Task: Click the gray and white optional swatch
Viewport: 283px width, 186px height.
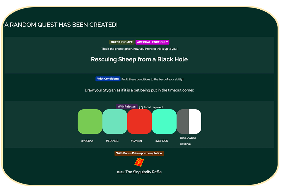Action: click(x=189, y=122)
